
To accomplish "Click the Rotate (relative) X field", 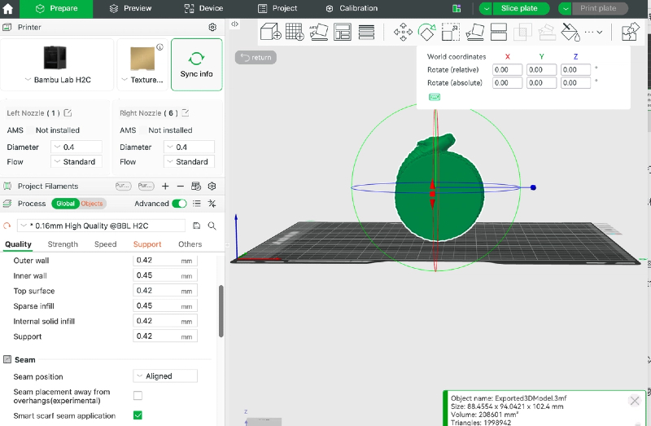I will [507, 70].
